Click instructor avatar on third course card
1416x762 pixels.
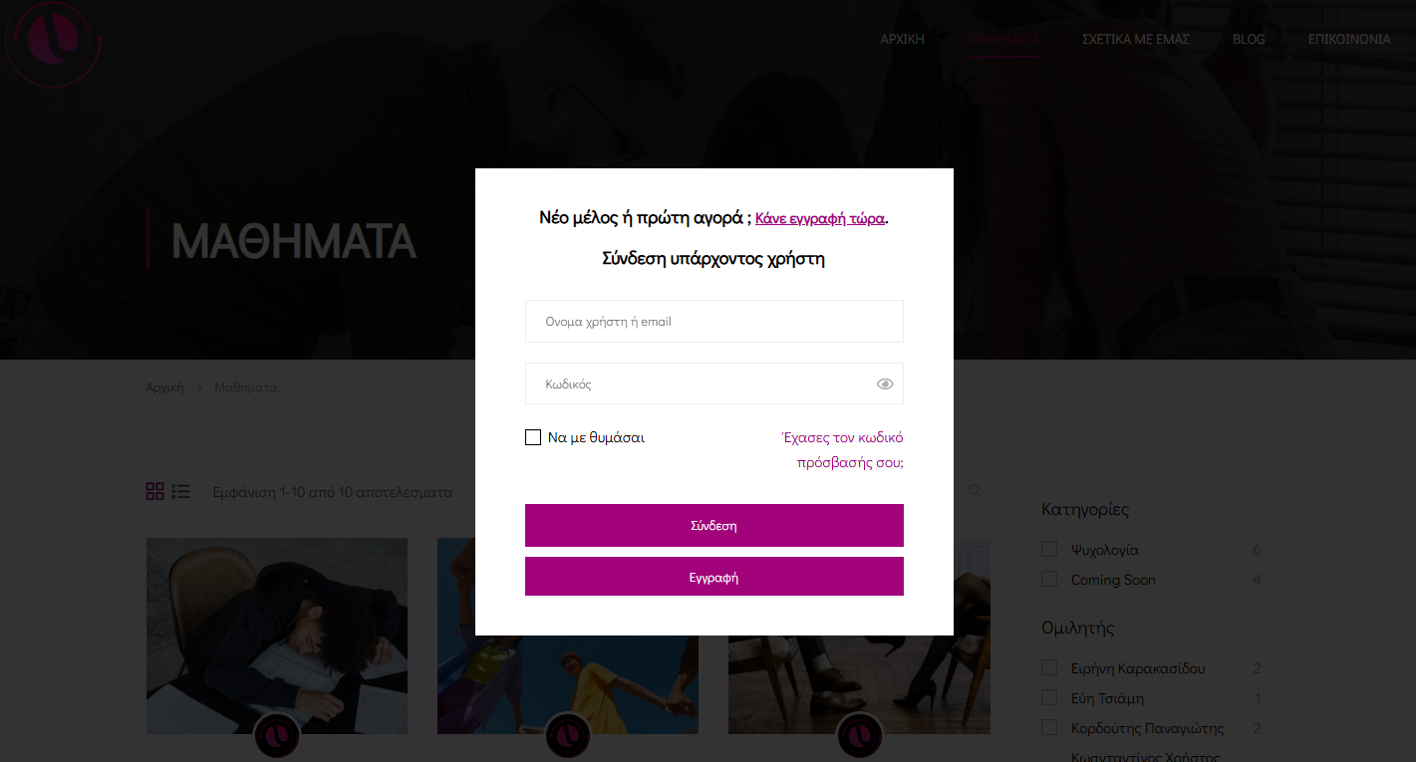tap(859, 736)
